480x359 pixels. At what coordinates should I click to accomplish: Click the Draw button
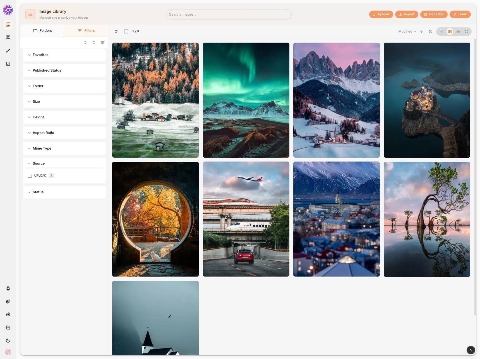coord(460,14)
